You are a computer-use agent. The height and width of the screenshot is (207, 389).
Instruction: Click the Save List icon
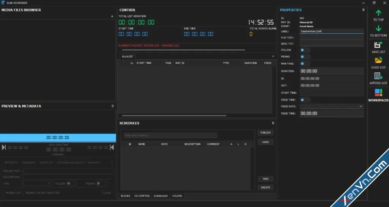pyautogui.click(x=378, y=45)
